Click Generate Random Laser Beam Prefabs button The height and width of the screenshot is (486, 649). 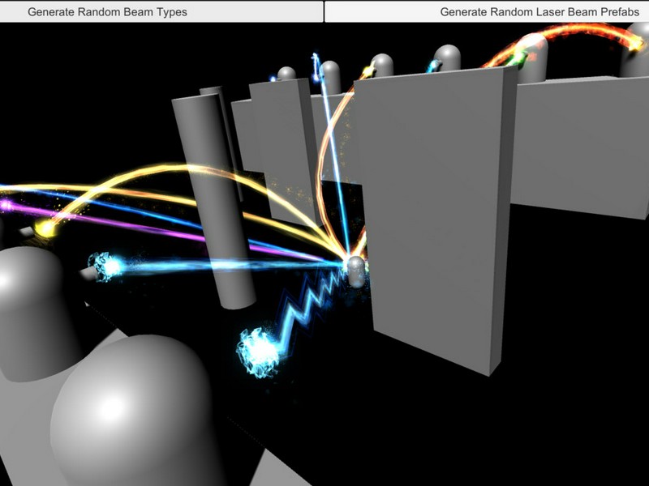(x=487, y=11)
